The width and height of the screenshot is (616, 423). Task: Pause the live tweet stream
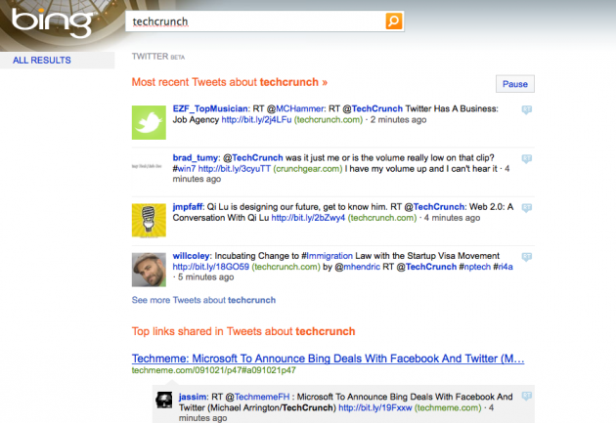click(515, 84)
